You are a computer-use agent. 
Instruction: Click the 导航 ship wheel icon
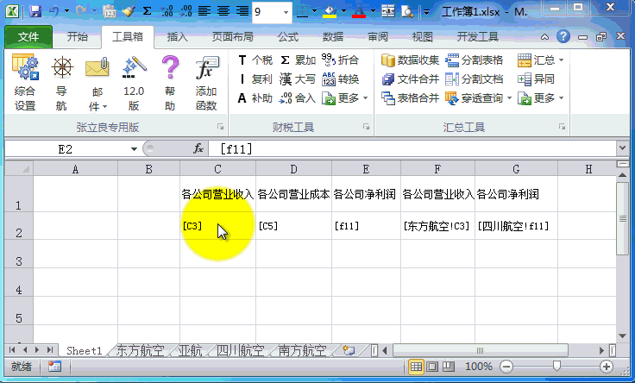click(x=62, y=83)
